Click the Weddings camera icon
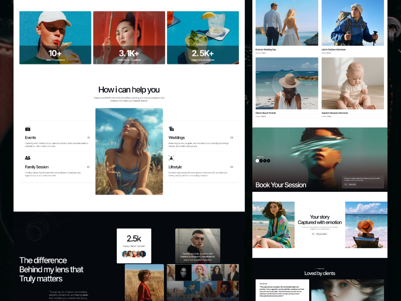The image size is (401, 301). point(171,129)
